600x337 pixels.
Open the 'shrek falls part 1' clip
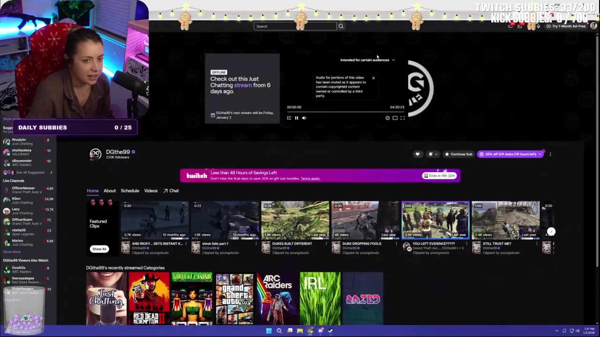[225, 220]
